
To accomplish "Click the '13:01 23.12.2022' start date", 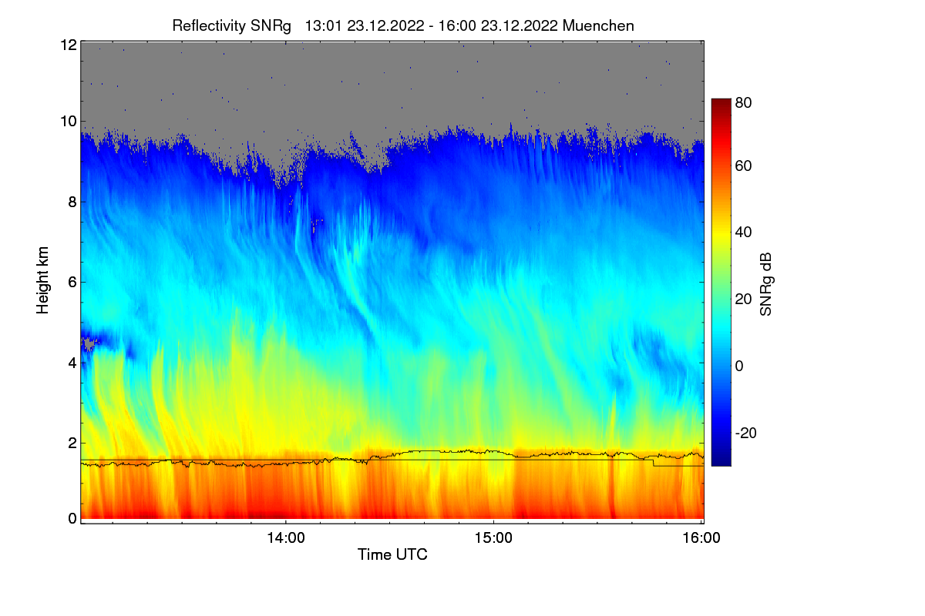I will tap(365, 25).
